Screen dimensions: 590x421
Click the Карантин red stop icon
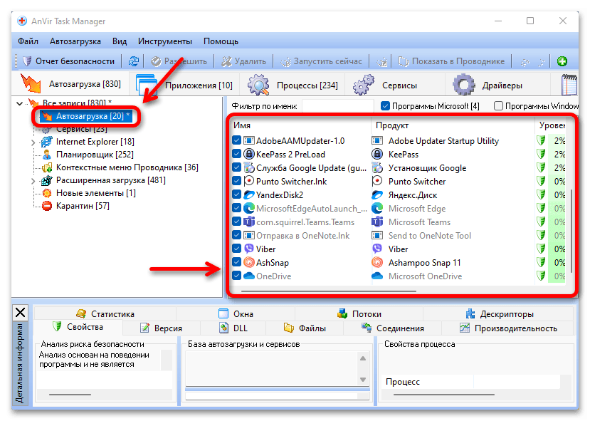pyautogui.click(x=47, y=206)
